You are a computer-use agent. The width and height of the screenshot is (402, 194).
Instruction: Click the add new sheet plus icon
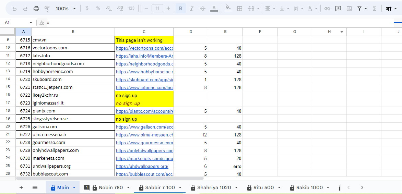click(21, 187)
